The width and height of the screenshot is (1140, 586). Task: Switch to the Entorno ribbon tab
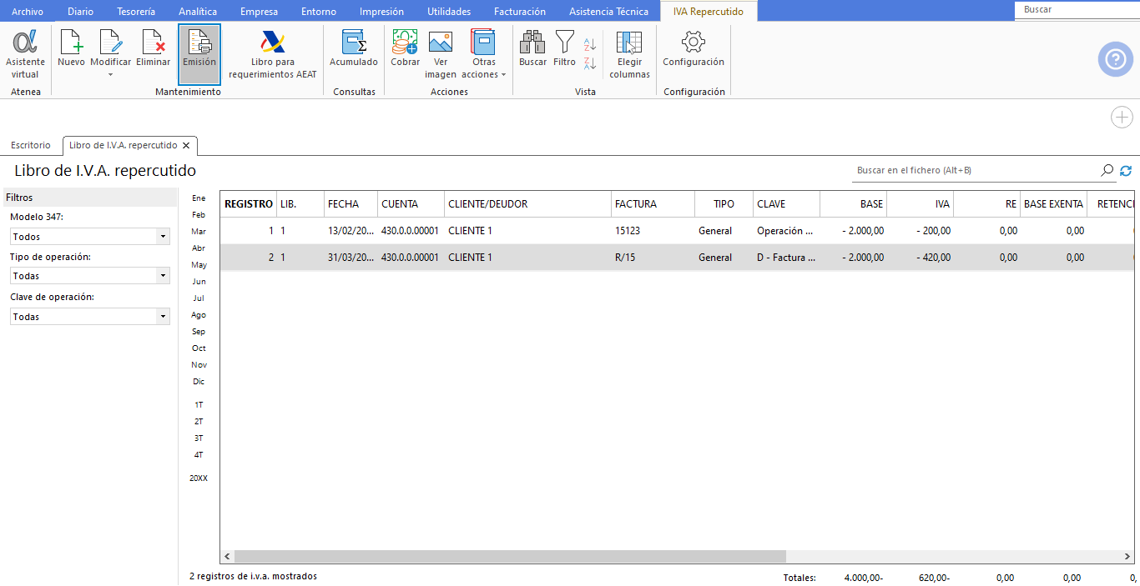319,12
